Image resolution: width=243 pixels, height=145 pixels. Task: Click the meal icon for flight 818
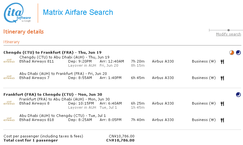pyautogui.click(x=222, y=120)
